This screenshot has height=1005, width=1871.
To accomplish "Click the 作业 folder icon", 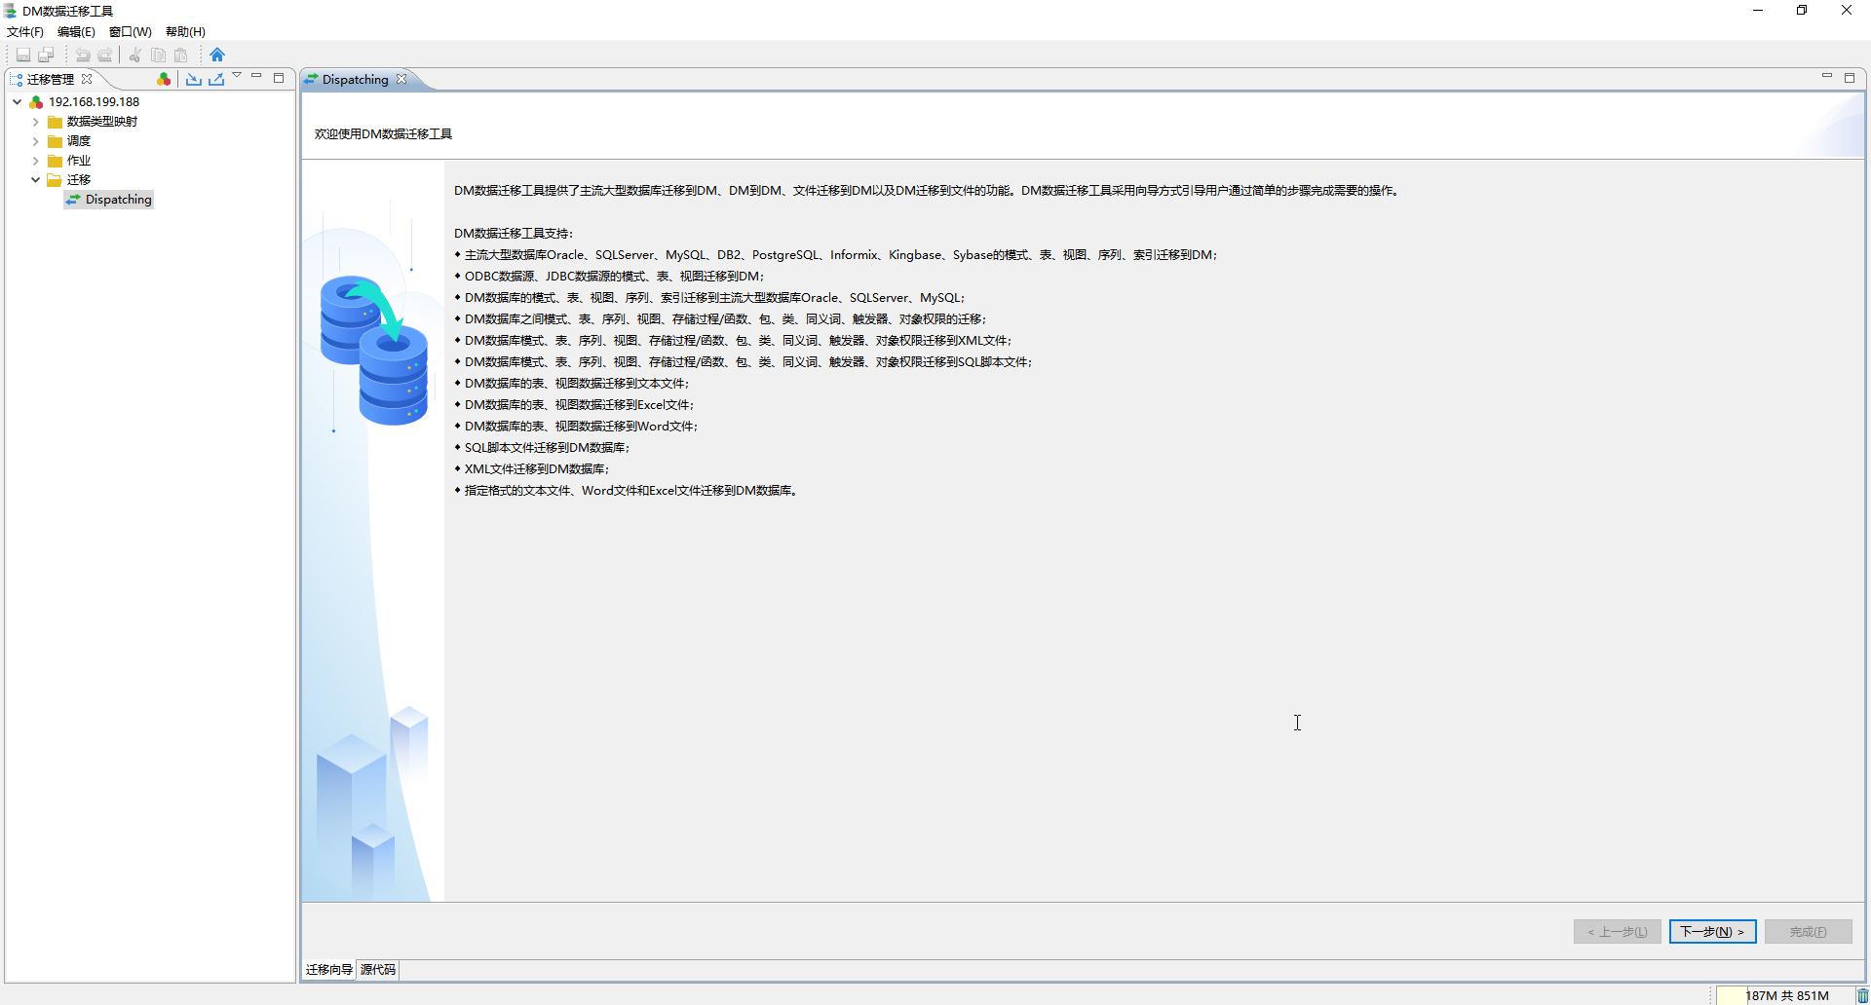I will [x=56, y=161].
